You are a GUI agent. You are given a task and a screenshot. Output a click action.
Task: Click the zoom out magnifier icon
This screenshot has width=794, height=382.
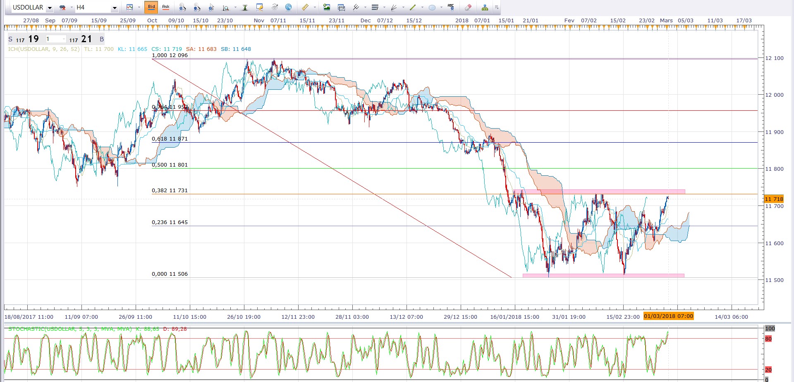(197, 7)
